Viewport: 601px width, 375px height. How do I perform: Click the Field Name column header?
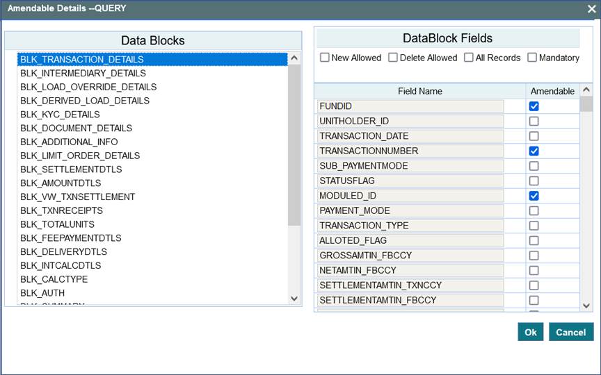[420, 91]
